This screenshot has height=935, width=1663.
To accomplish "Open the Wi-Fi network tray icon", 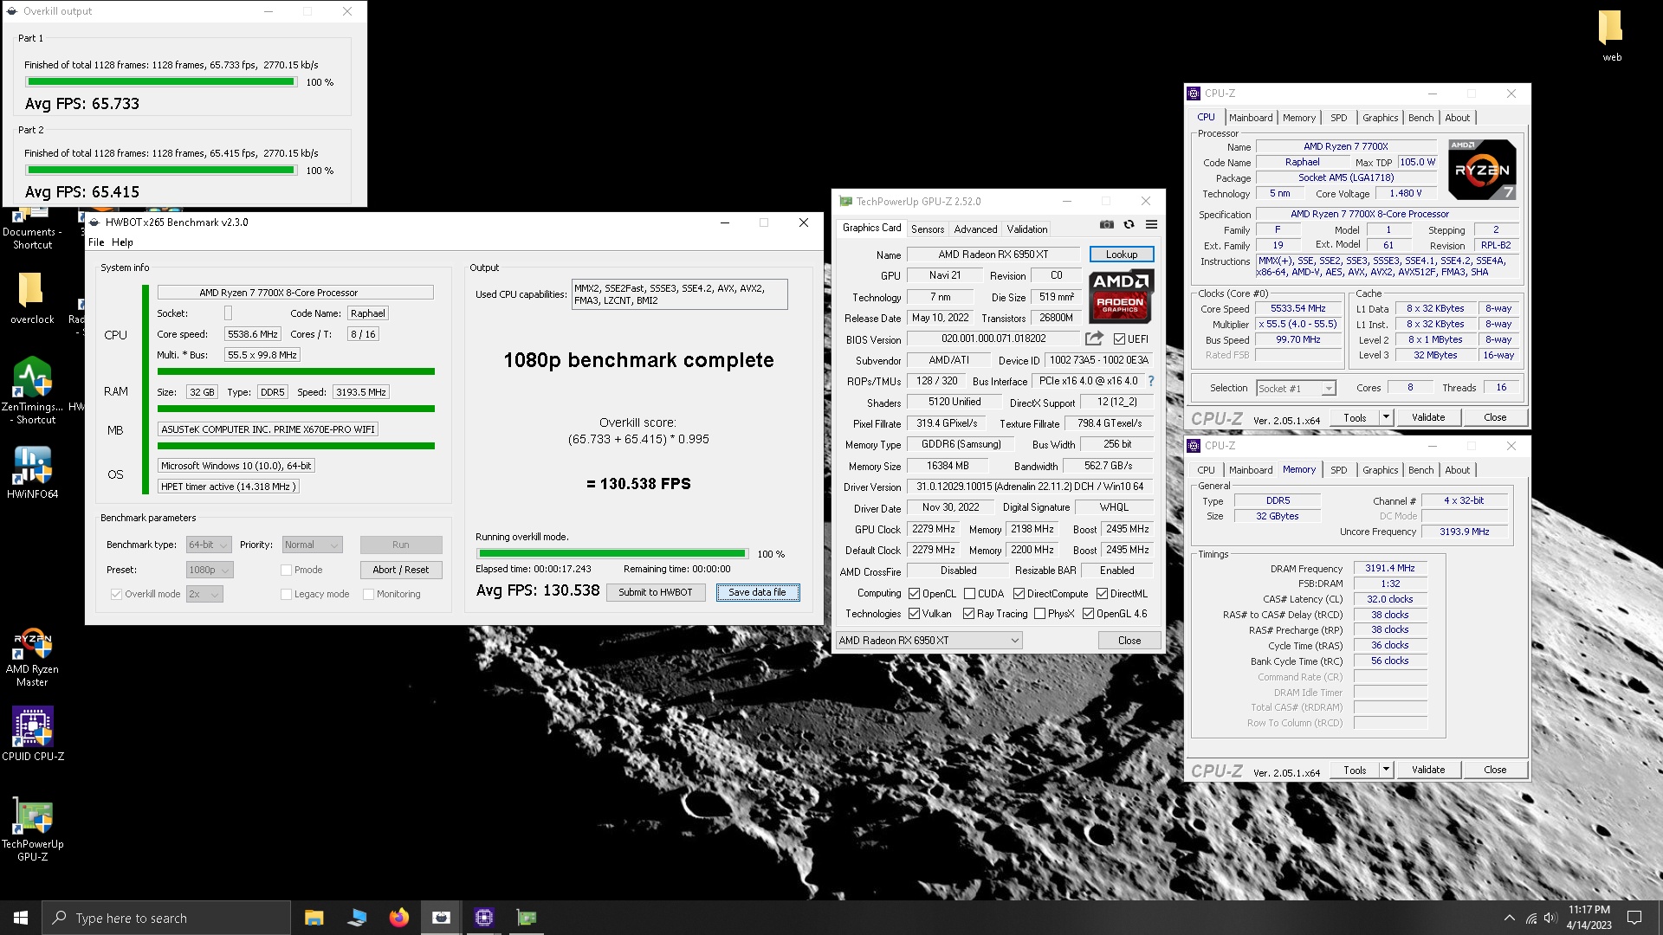I will [x=1531, y=918].
